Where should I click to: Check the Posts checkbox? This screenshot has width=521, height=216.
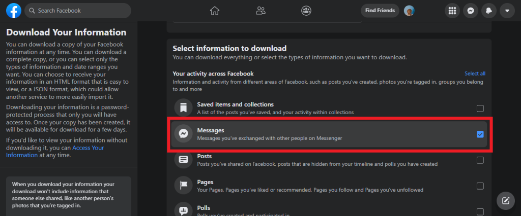480,160
